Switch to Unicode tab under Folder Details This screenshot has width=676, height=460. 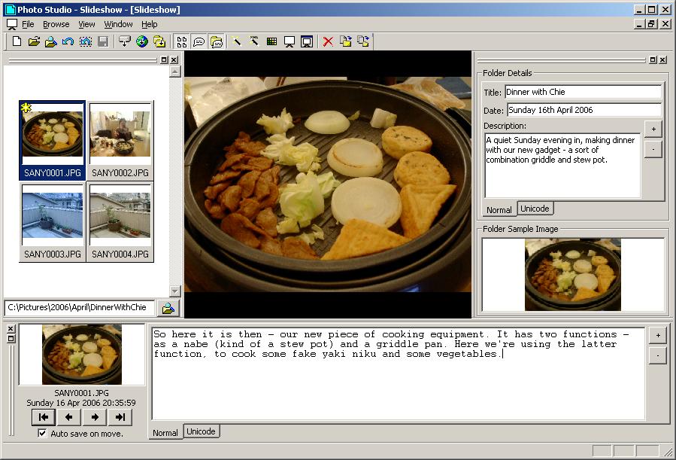pyautogui.click(x=535, y=209)
